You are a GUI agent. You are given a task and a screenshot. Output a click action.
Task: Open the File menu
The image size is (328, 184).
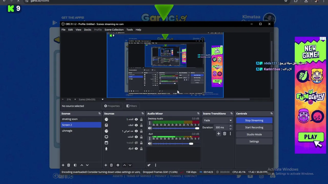pos(63,30)
